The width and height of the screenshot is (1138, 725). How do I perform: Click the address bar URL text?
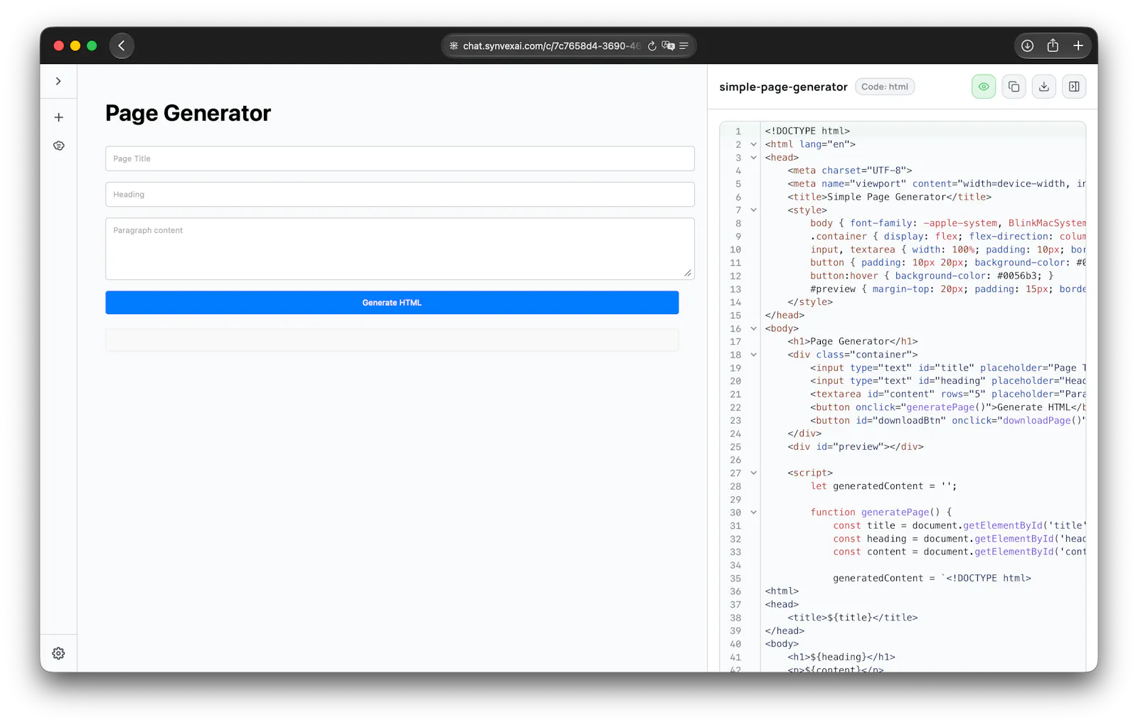coord(552,46)
